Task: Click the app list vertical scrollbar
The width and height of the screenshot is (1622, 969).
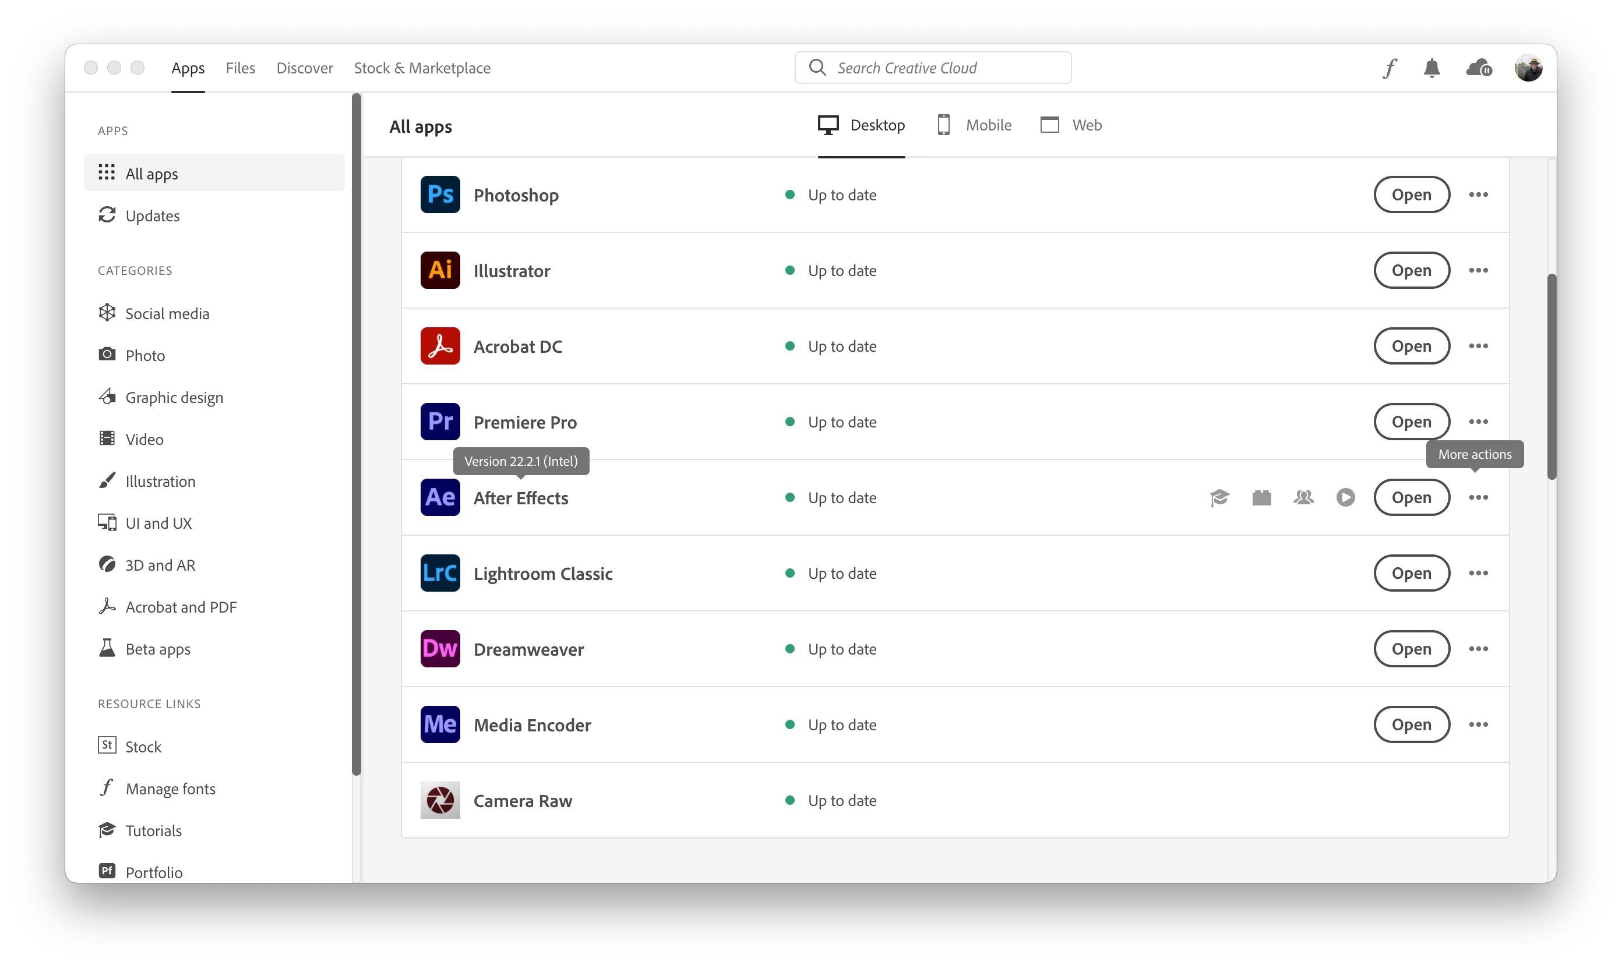Action: 1551,377
